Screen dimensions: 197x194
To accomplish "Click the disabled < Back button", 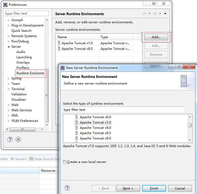I will click(104, 188).
